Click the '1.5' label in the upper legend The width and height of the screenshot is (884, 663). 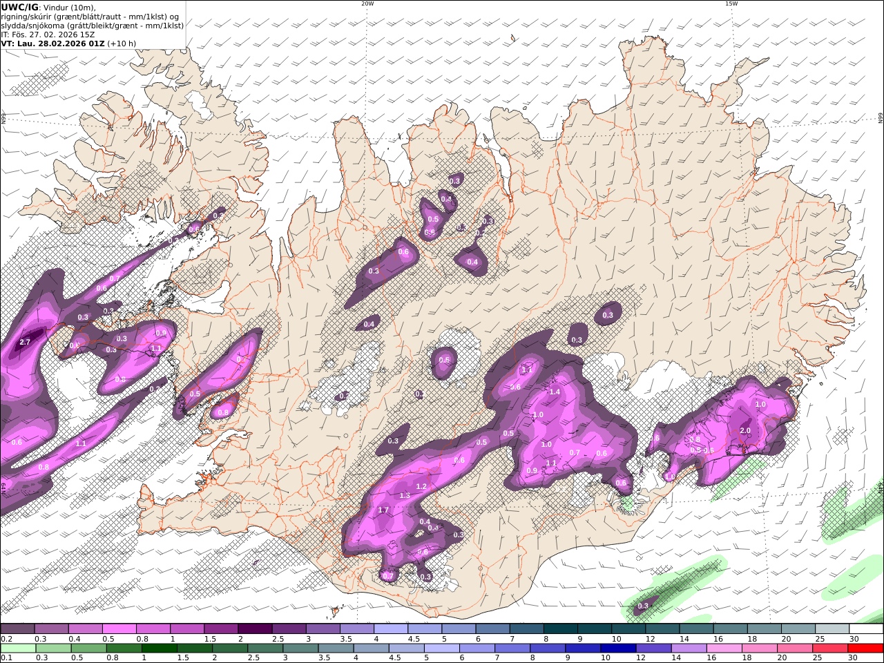209,639
